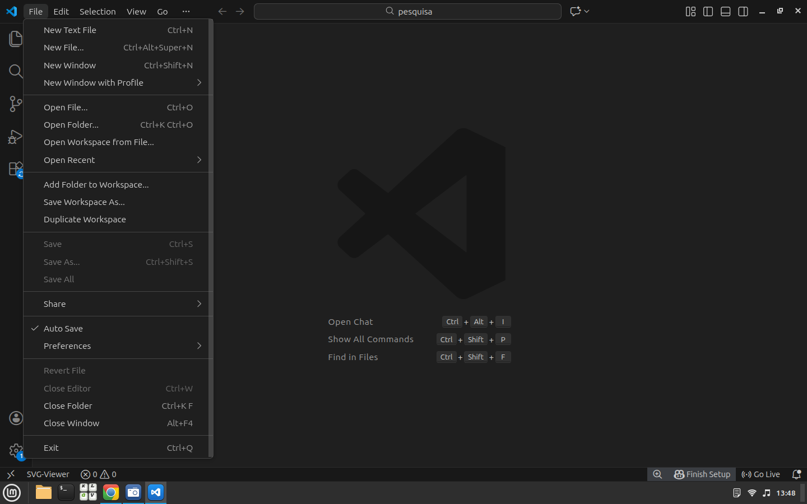This screenshot has width=807, height=504.
Task: Toggle the Auto Save option
Action: click(63, 329)
